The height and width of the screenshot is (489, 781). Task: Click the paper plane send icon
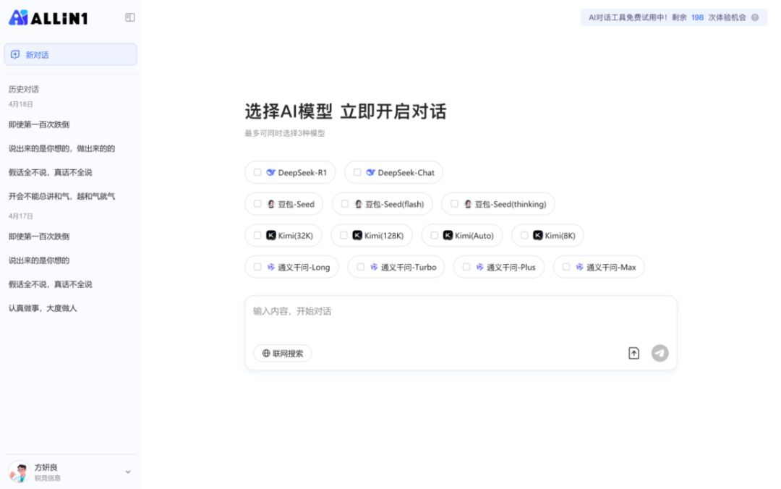660,353
